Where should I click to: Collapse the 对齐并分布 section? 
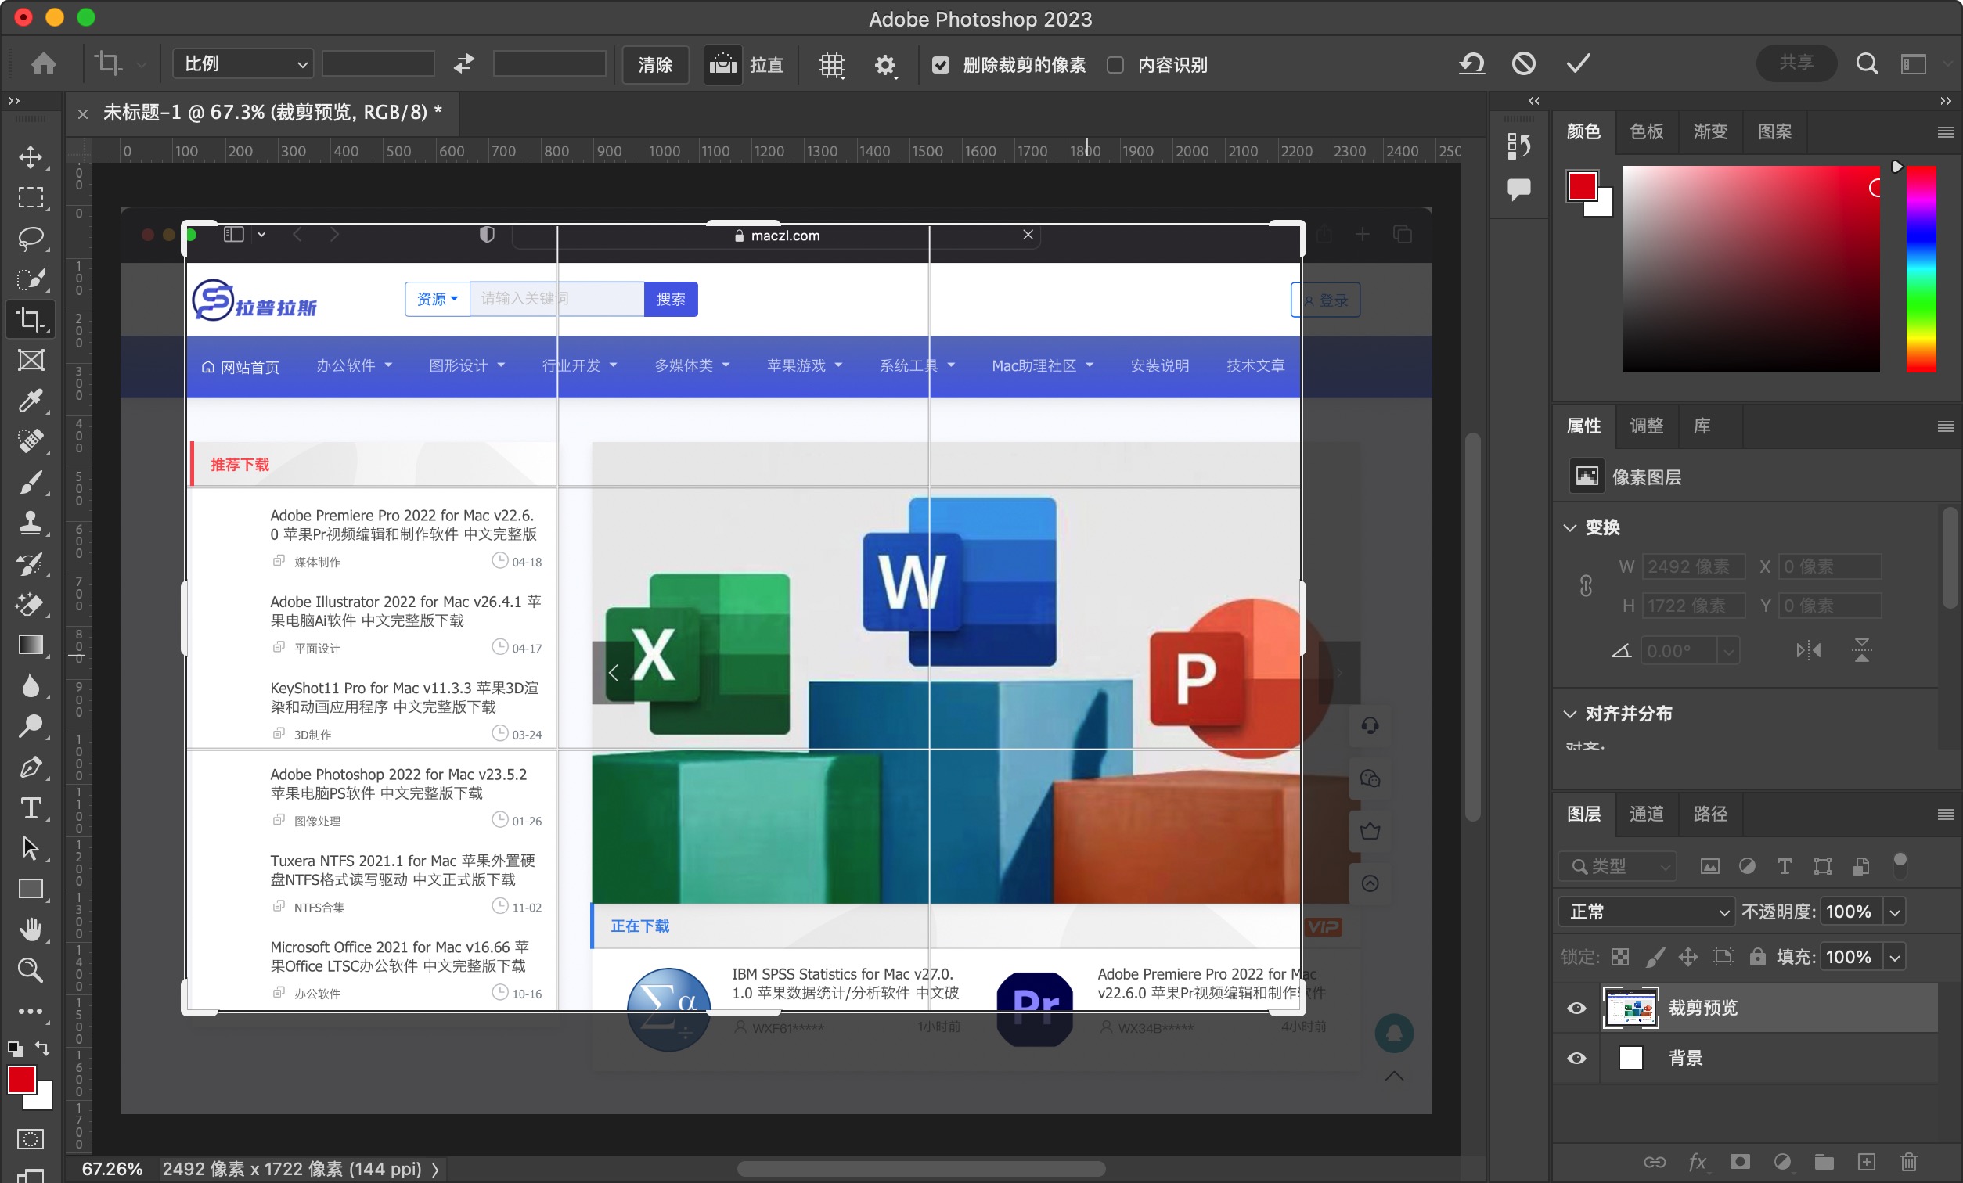pyautogui.click(x=1569, y=714)
